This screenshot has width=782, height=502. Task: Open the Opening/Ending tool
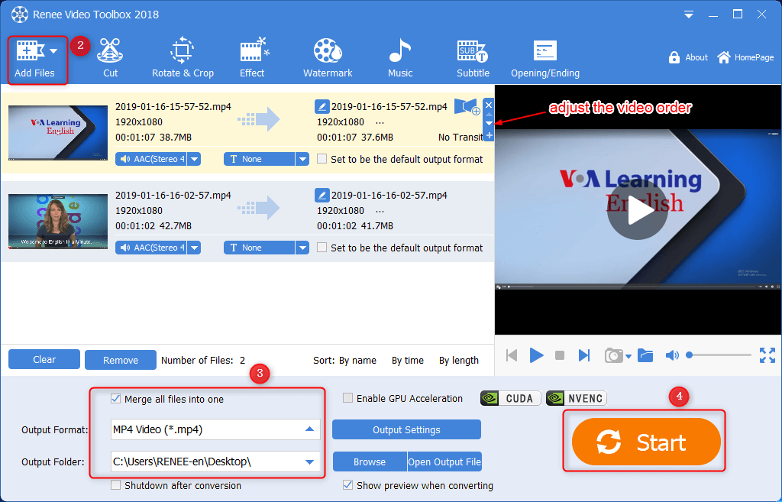point(544,59)
